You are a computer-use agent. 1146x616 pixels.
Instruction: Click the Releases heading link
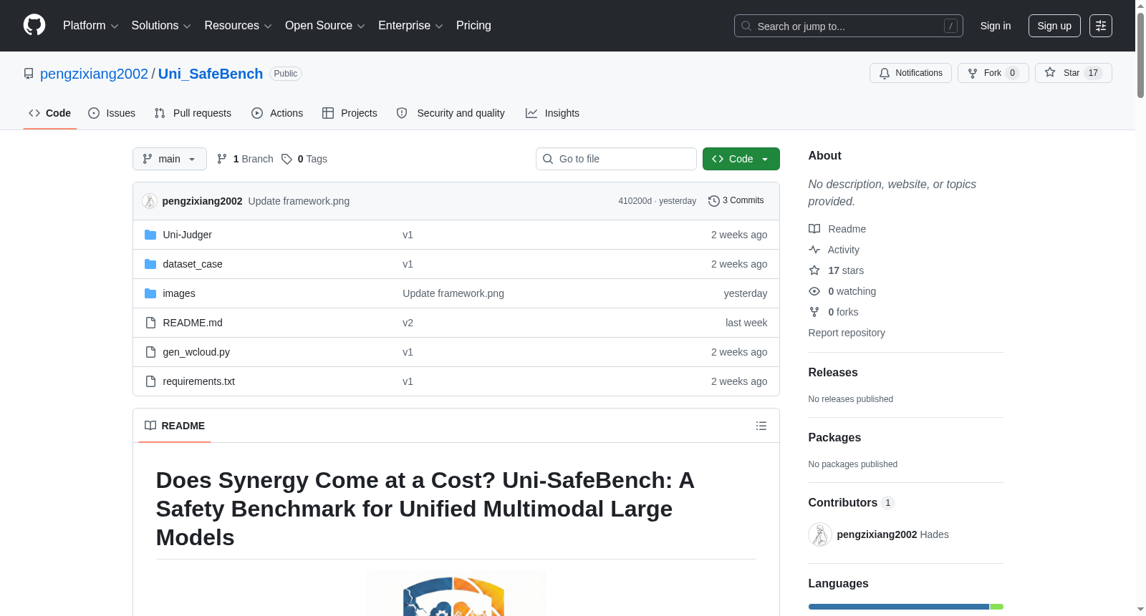point(833,372)
